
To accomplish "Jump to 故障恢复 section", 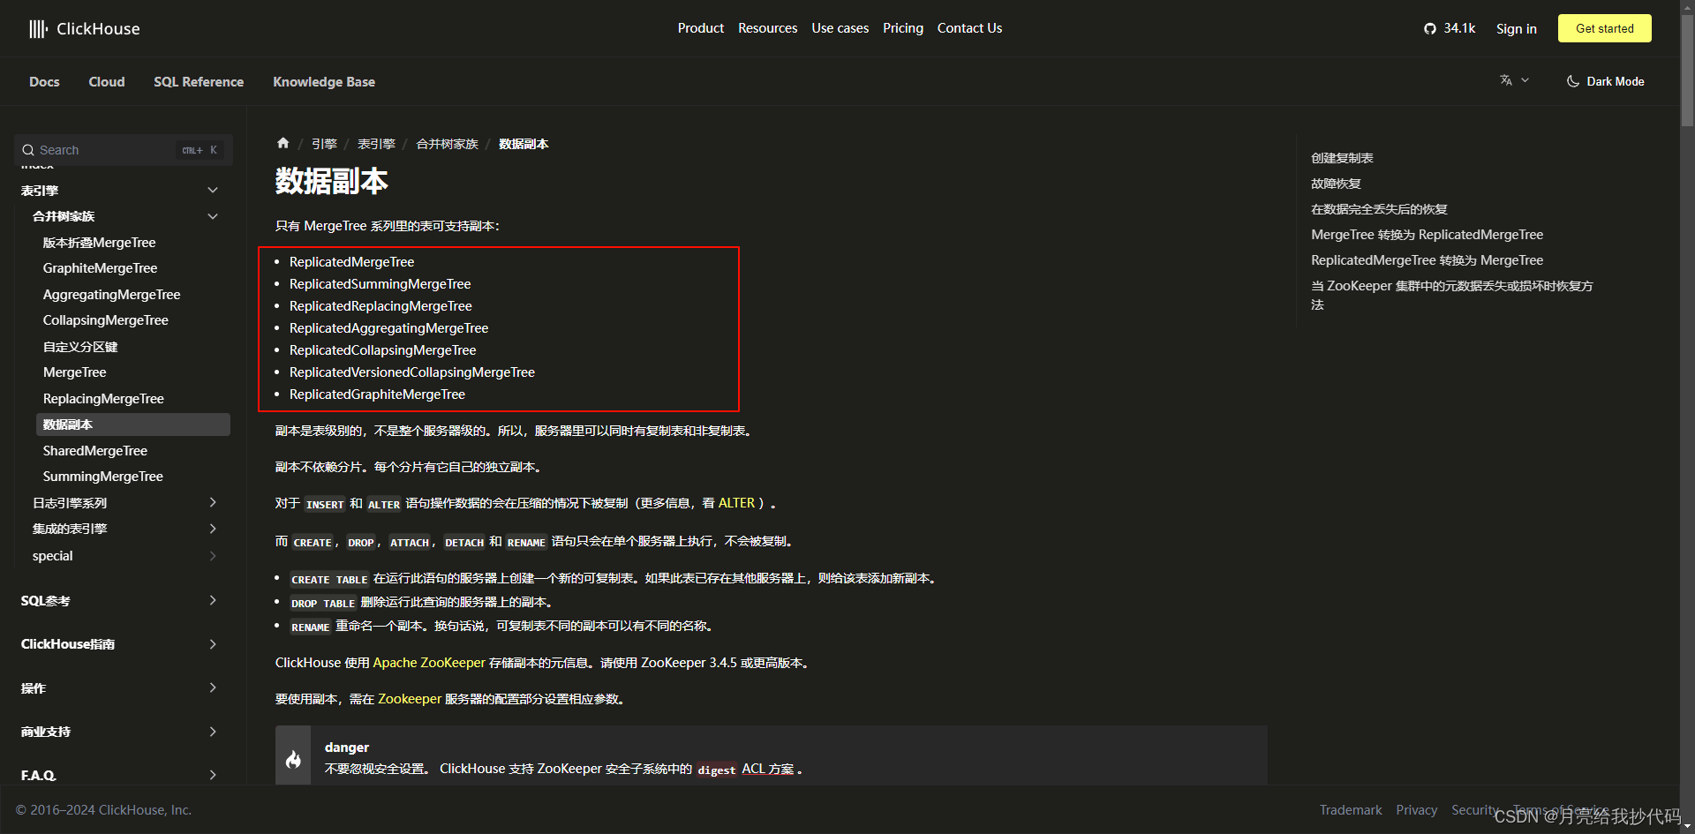I will (x=1336, y=184).
